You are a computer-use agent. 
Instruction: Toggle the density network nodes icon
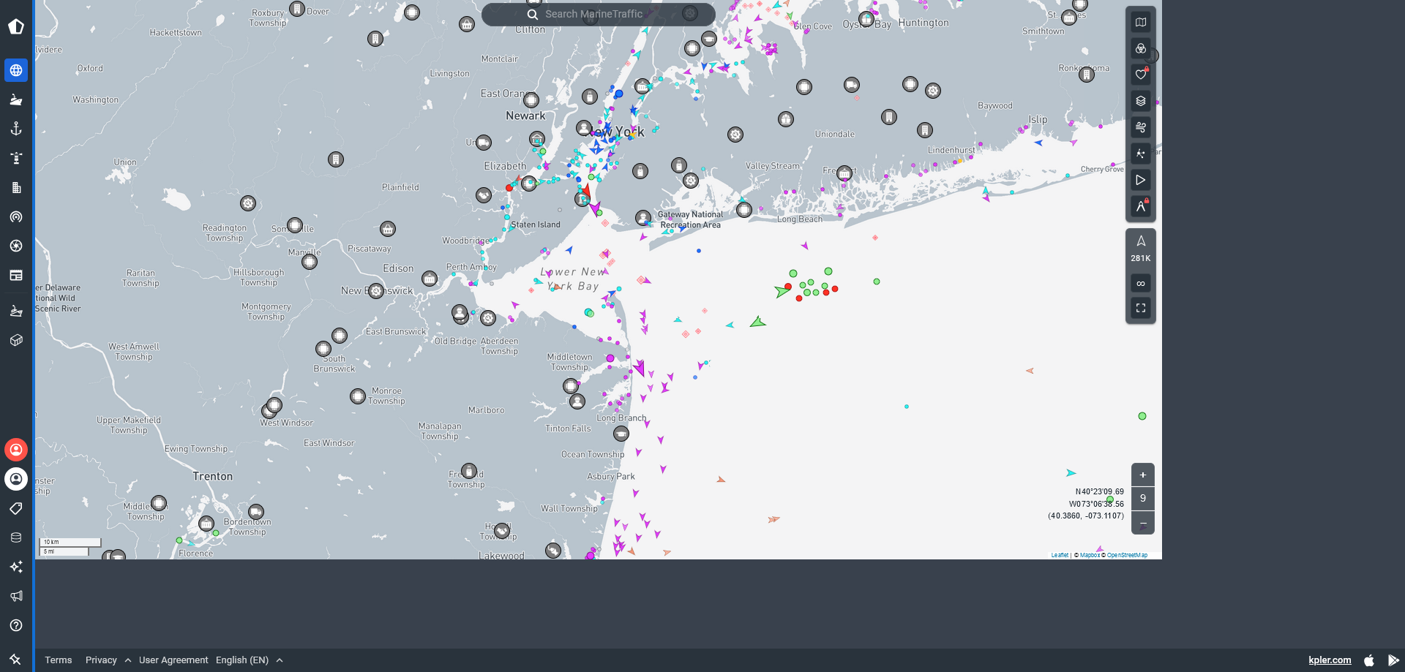(1141, 154)
